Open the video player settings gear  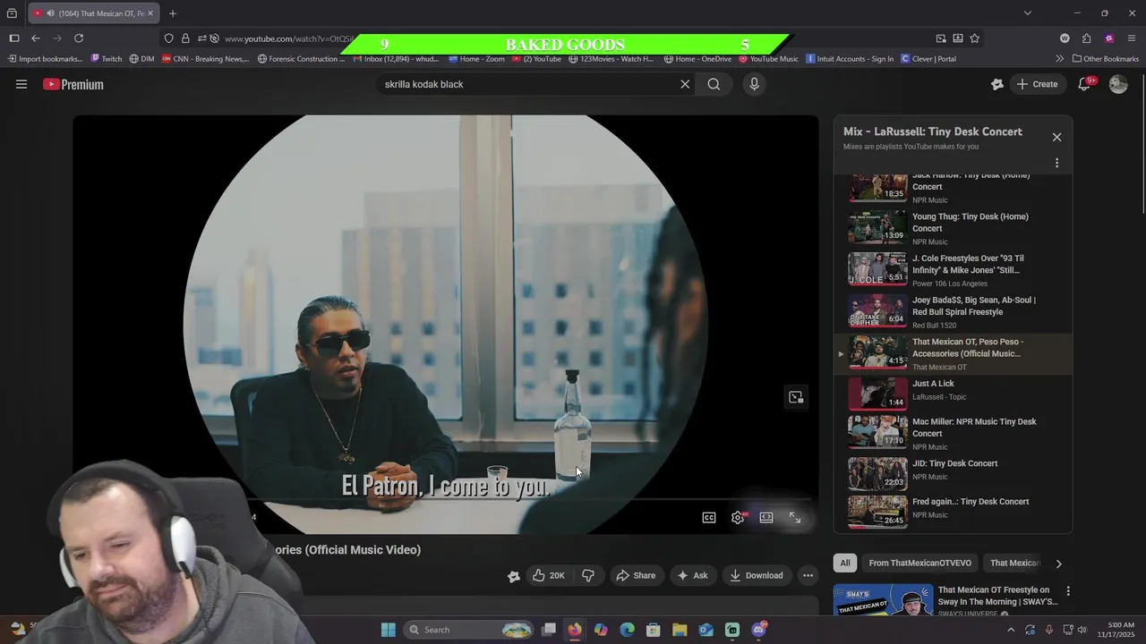pyautogui.click(x=738, y=517)
